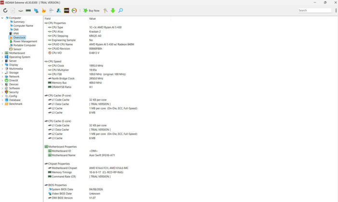This screenshot has height=202, width=338.
Task: Collapse the Computer tree node
Action: 2,18
